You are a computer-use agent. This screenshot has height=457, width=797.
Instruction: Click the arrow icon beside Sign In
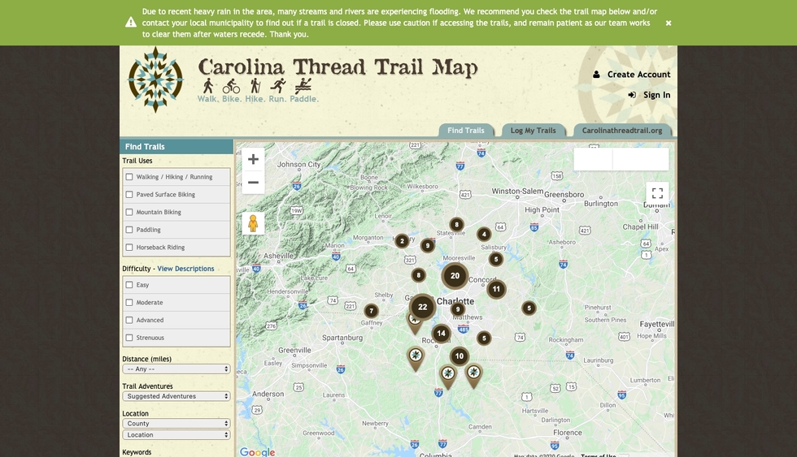(x=632, y=95)
